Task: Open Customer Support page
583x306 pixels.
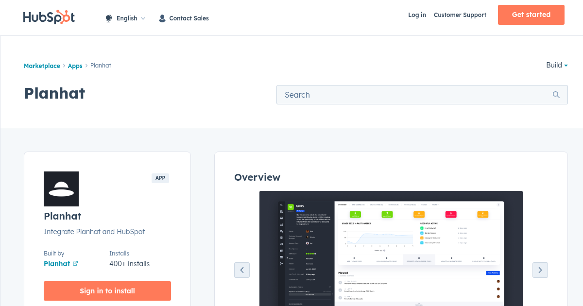Action: [x=460, y=15]
